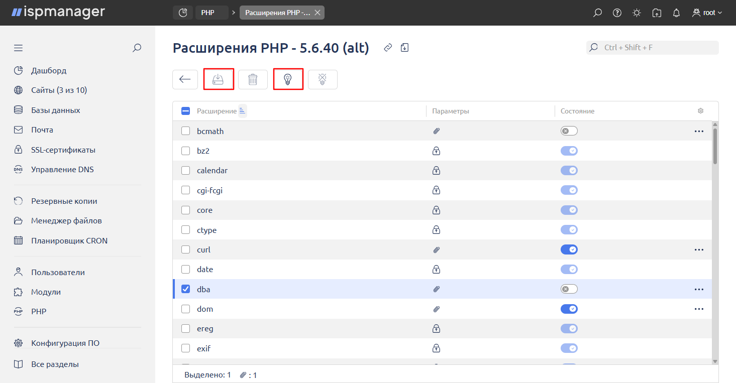Open the root user menu

click(707, 13)
